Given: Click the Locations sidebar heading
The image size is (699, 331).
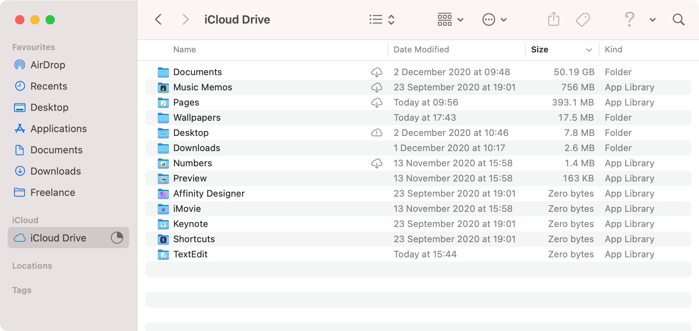Looking at the screenshot, I should click(32, 266).
